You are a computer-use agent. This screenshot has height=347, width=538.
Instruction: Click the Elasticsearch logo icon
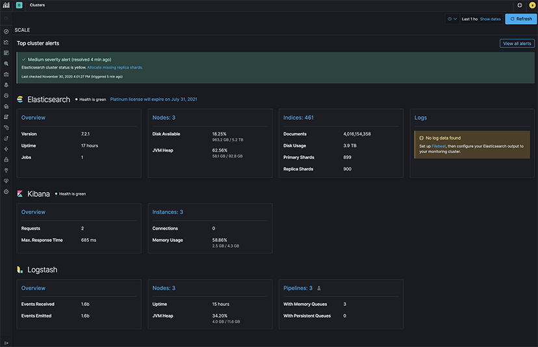20,99
